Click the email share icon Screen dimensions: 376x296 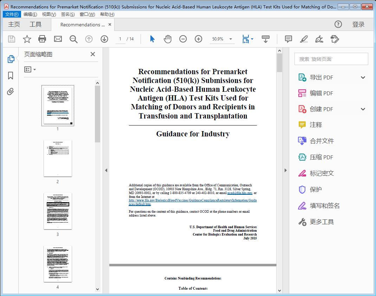coord(58,39)
